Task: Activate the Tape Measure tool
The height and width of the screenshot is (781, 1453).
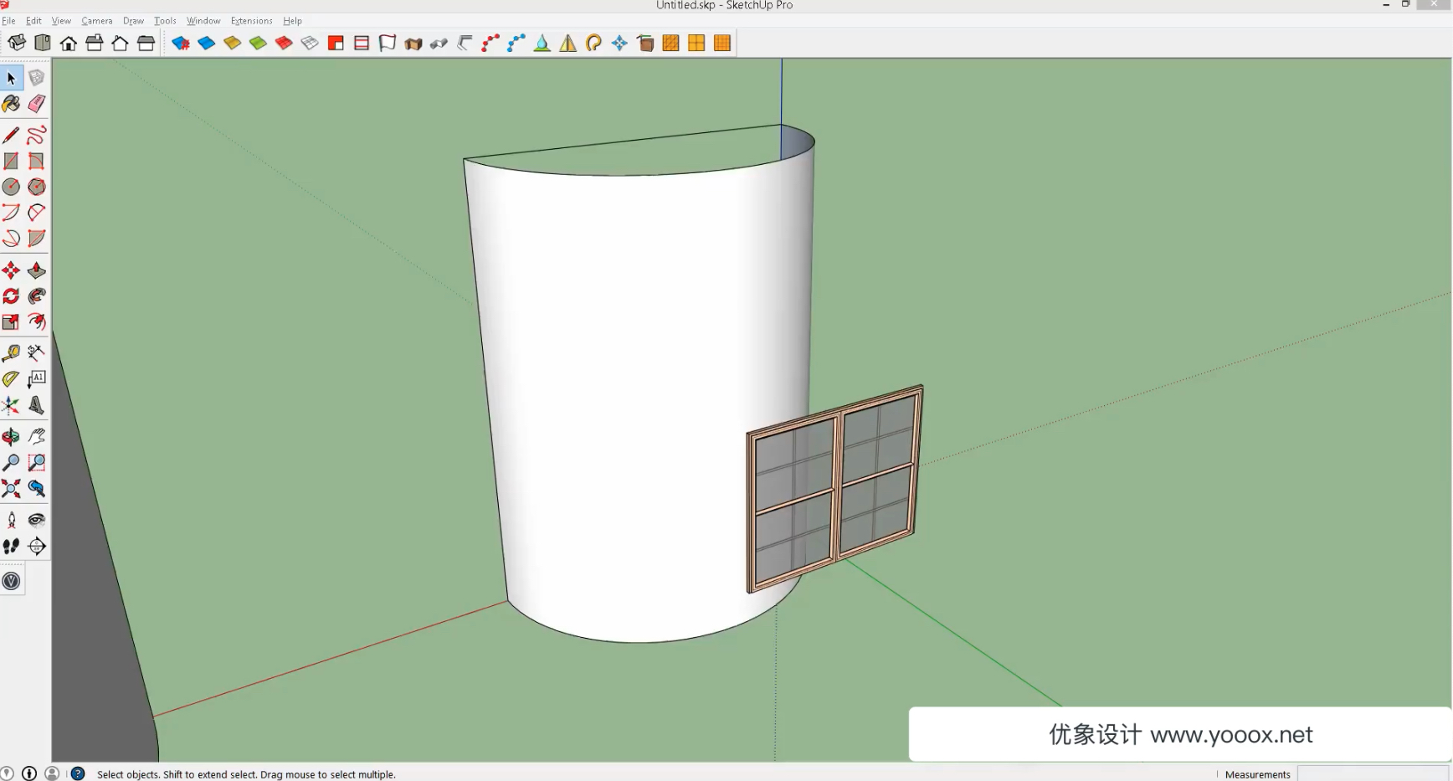Action: tap(11, 353)
